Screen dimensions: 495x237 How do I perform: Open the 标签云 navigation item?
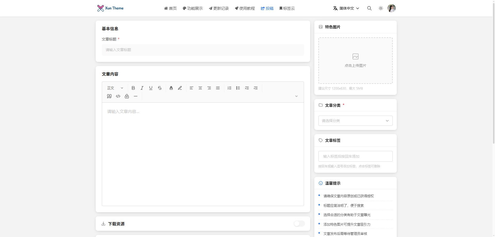click(287, 8)
